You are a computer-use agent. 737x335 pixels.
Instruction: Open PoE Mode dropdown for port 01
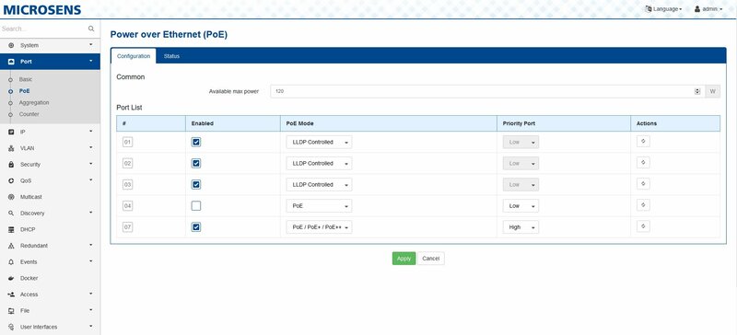[319, 142]
